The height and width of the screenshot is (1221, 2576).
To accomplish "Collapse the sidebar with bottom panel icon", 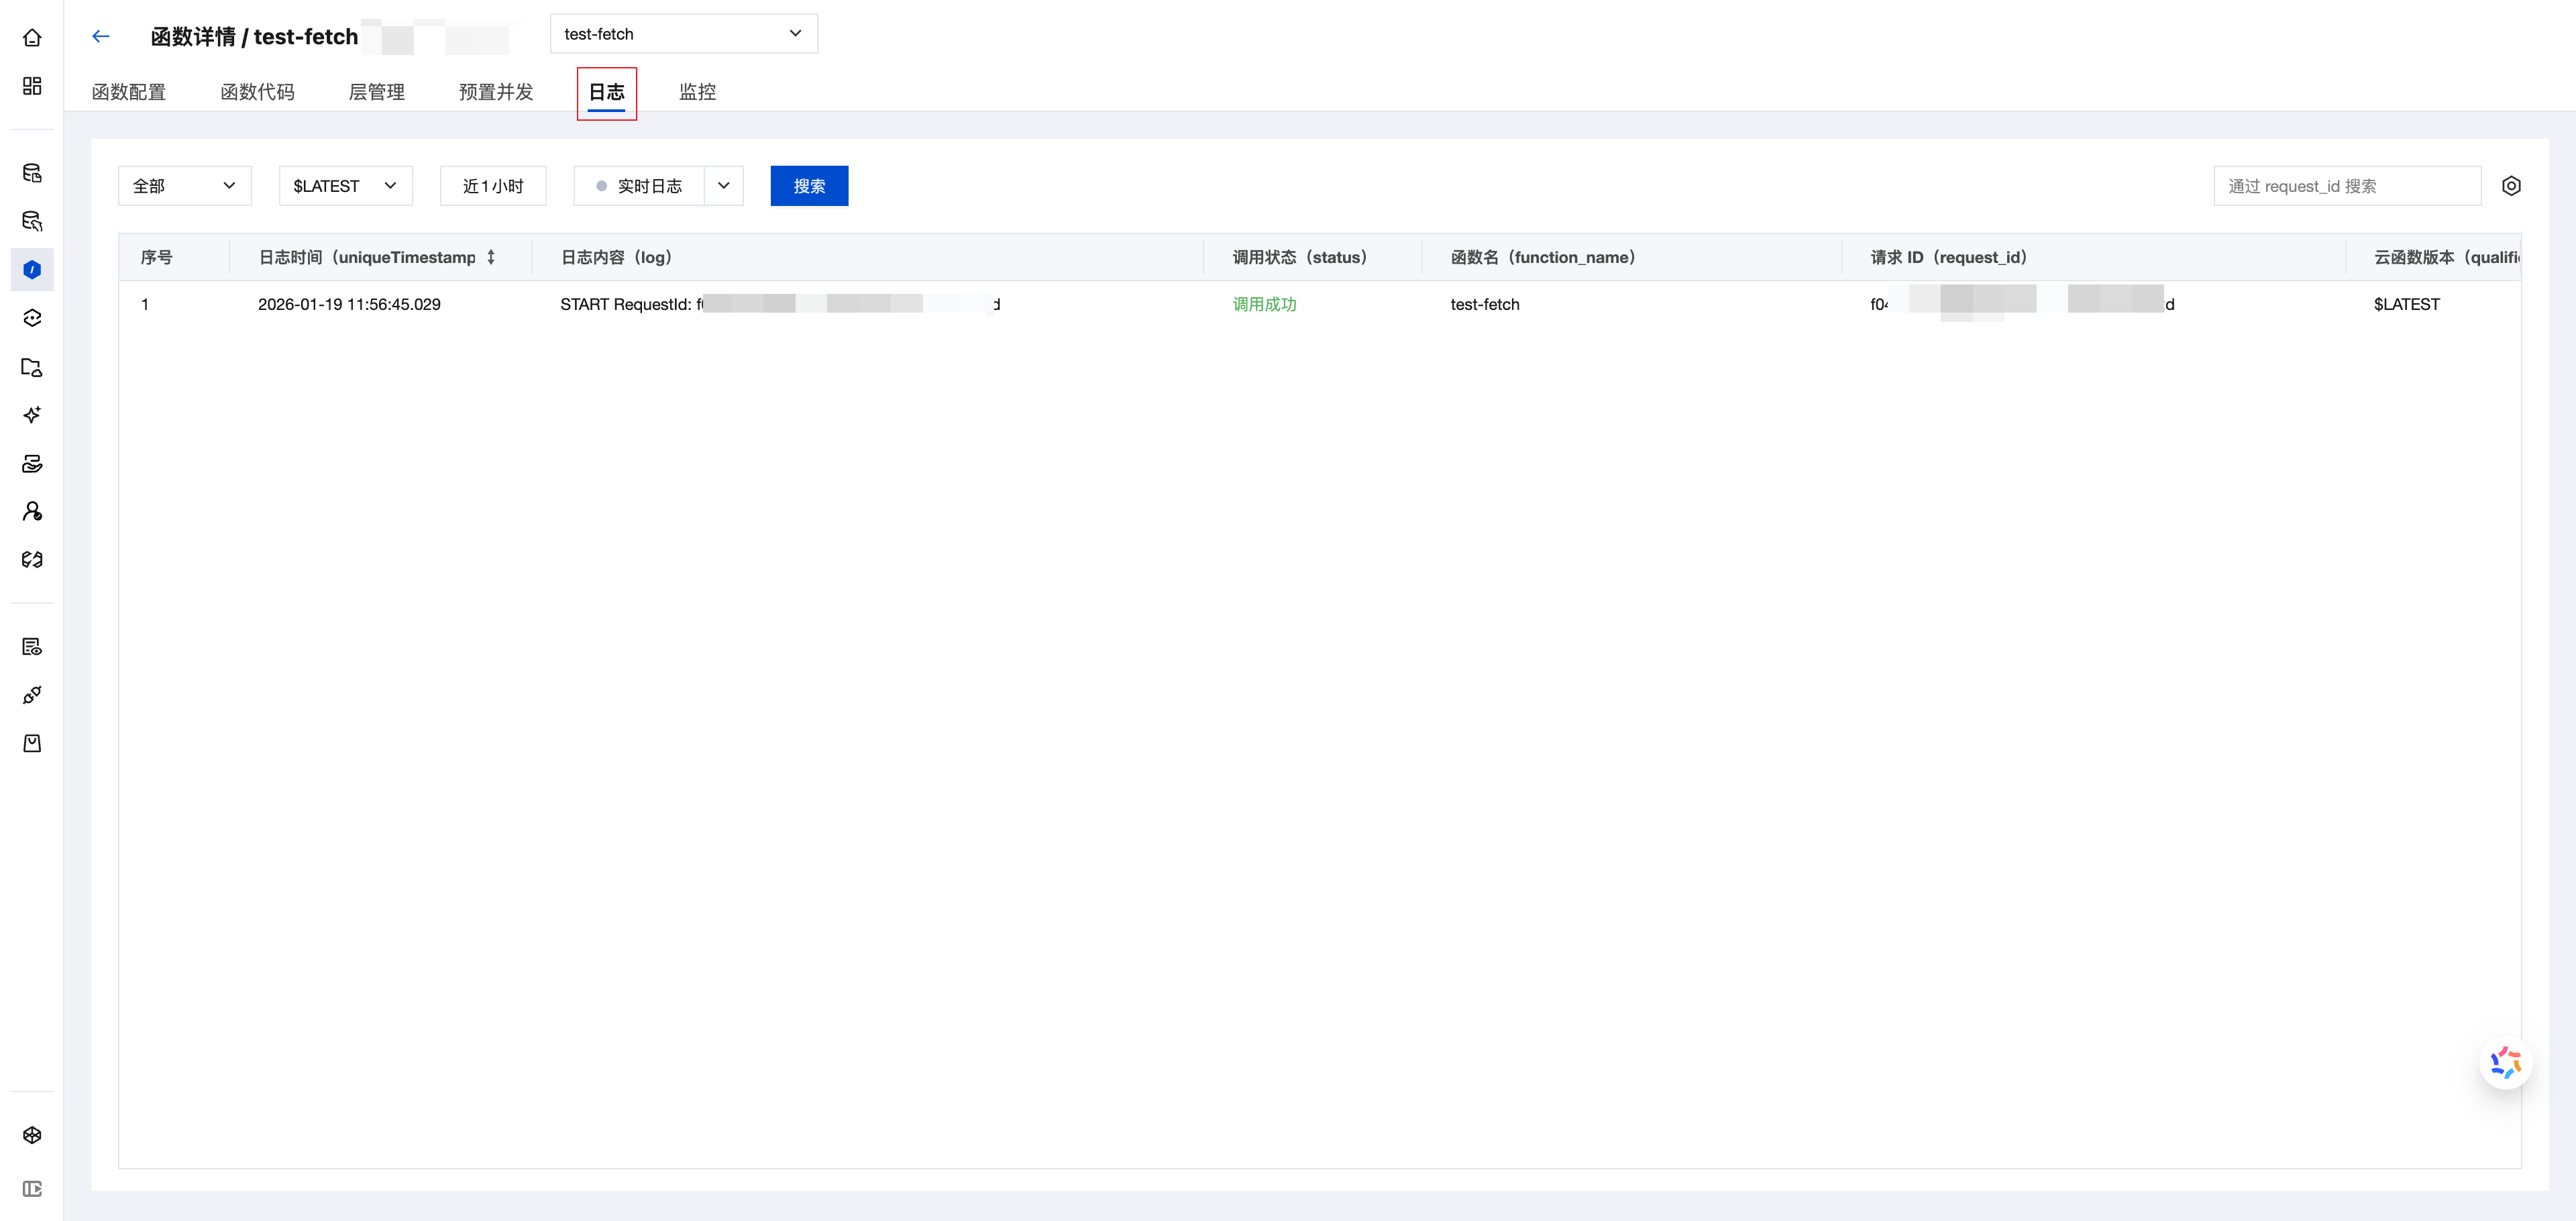I will pos(32,1189).
